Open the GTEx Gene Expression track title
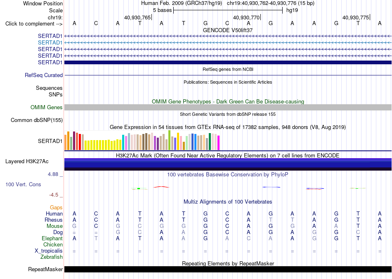The height and width of the screenshot is (279, 392). pyautogui.click(x=228, y=127)
